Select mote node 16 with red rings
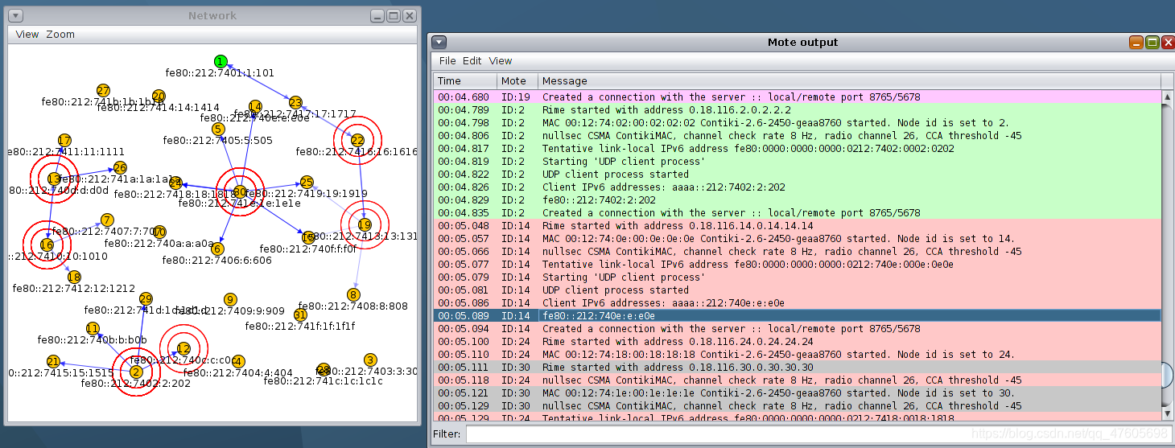Screen dimensions: 1175x448 click(x=47, y=245)
